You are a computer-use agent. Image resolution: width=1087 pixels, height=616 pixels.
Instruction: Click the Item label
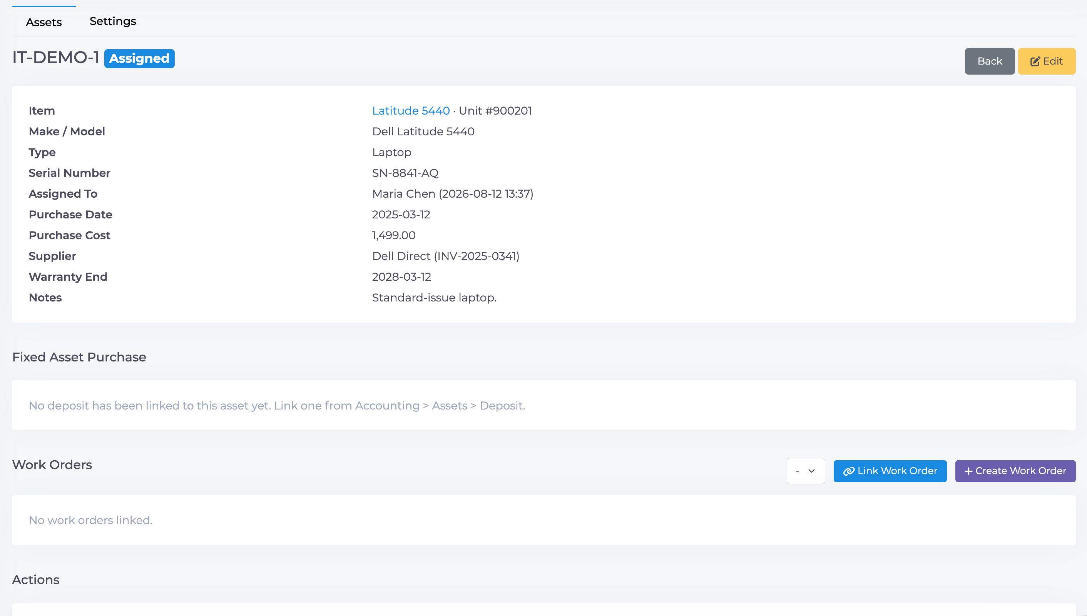(42, 111)
